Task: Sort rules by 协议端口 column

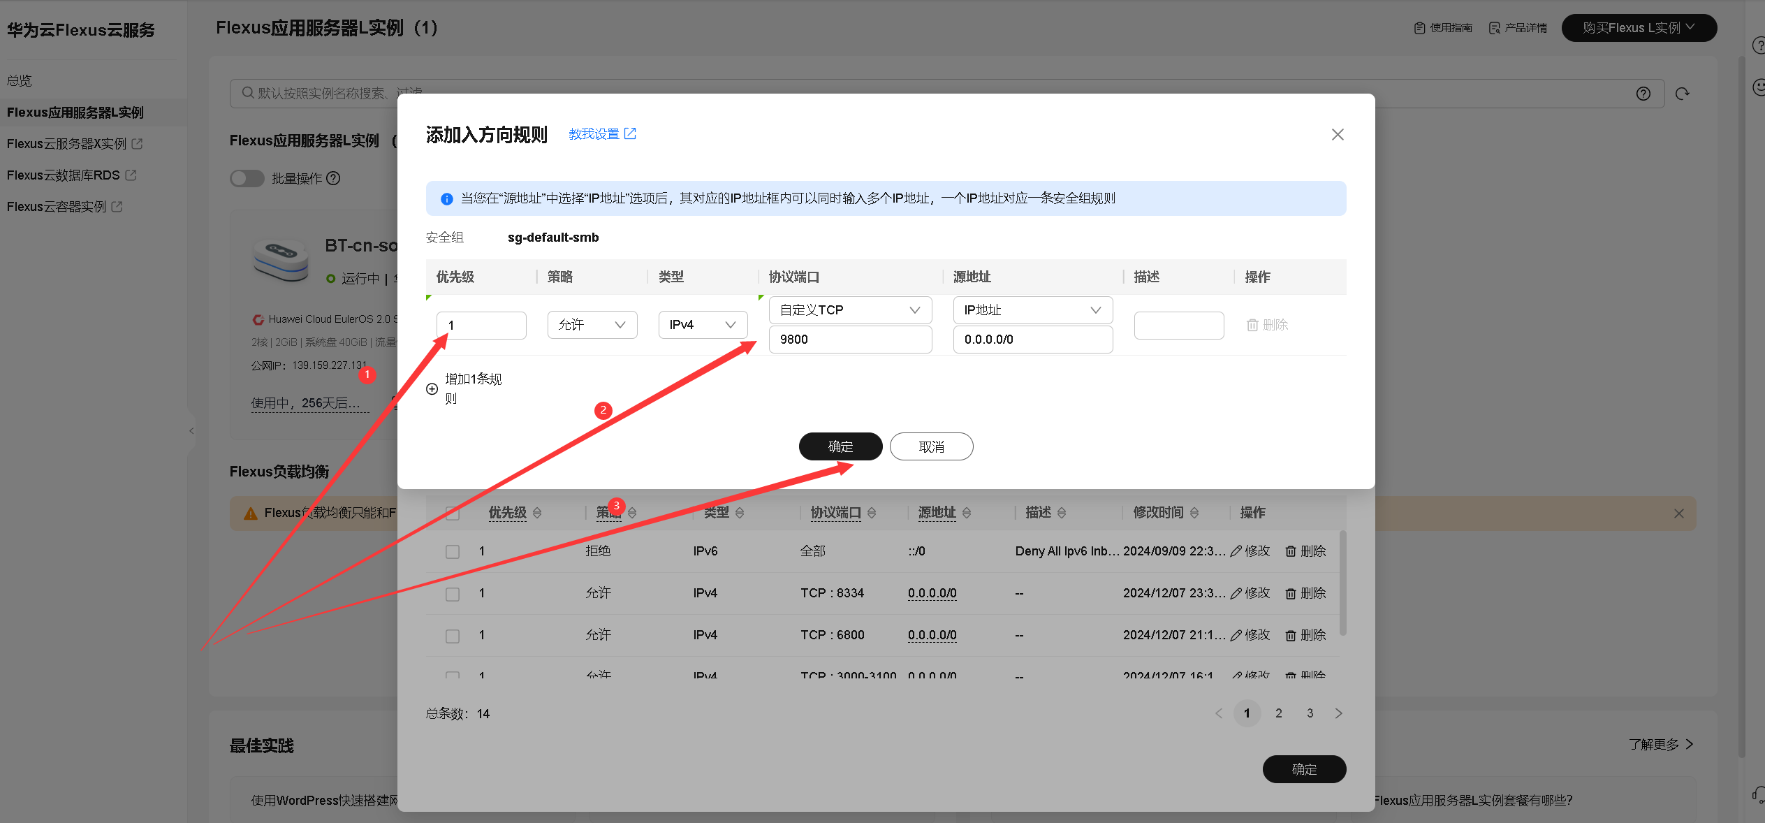Action: [872, 513]
